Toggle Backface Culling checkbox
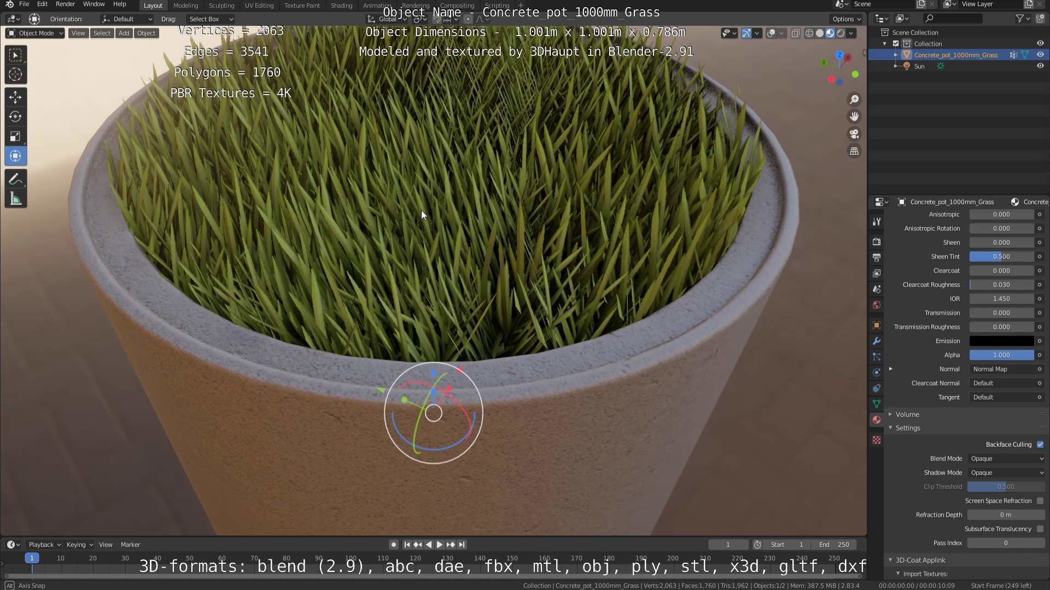The width and height of the screenshot is (1050, 590). (1040, 445)
